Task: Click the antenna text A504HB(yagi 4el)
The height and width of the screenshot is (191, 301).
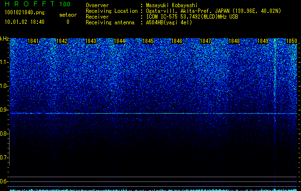Action: (169, 22)
